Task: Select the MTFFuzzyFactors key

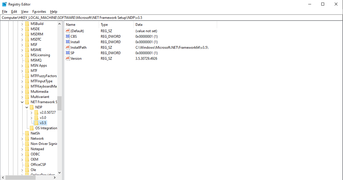Action: point(43,76)
